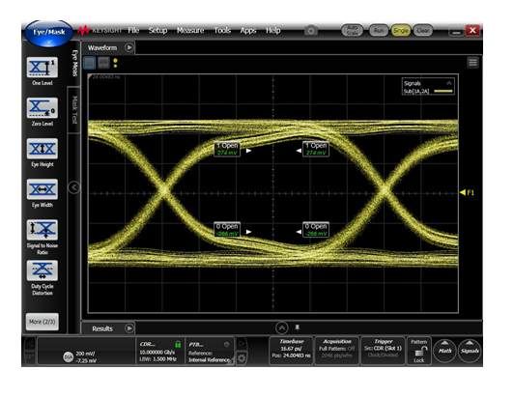The width and height of the screenshot is (514, 398).
Task: Click the Internal Reference text
Action: tap(209, 360)
